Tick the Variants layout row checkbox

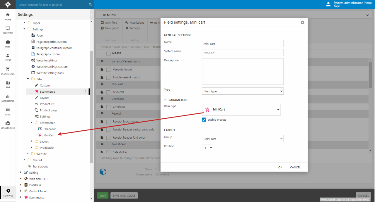click(108, 70)
